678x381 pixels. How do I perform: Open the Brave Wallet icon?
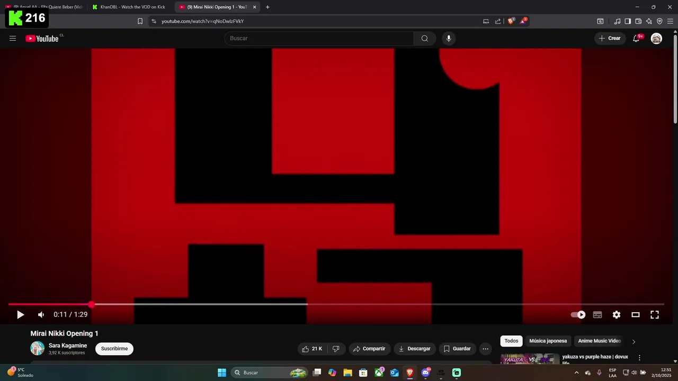638,21
